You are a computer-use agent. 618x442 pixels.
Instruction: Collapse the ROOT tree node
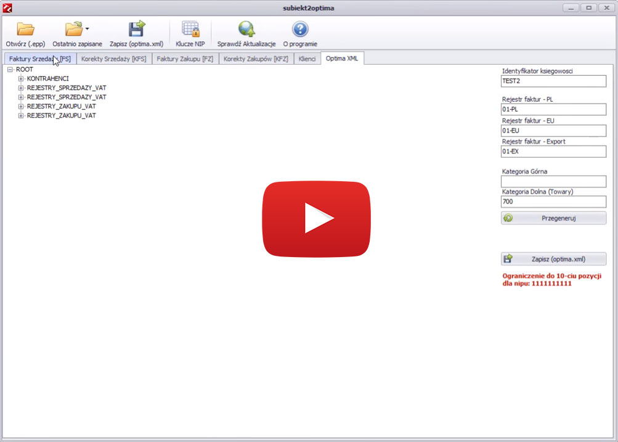click(10, 70)
